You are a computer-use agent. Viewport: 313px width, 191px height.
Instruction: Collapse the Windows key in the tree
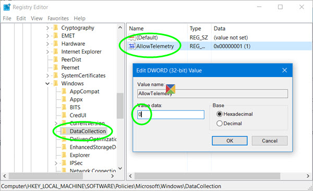coord(47,83)
